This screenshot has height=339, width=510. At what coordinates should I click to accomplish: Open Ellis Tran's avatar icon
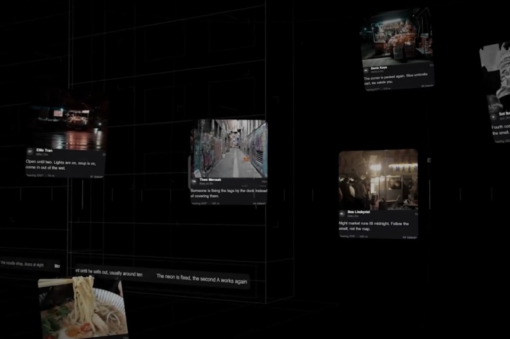(30, 152)
